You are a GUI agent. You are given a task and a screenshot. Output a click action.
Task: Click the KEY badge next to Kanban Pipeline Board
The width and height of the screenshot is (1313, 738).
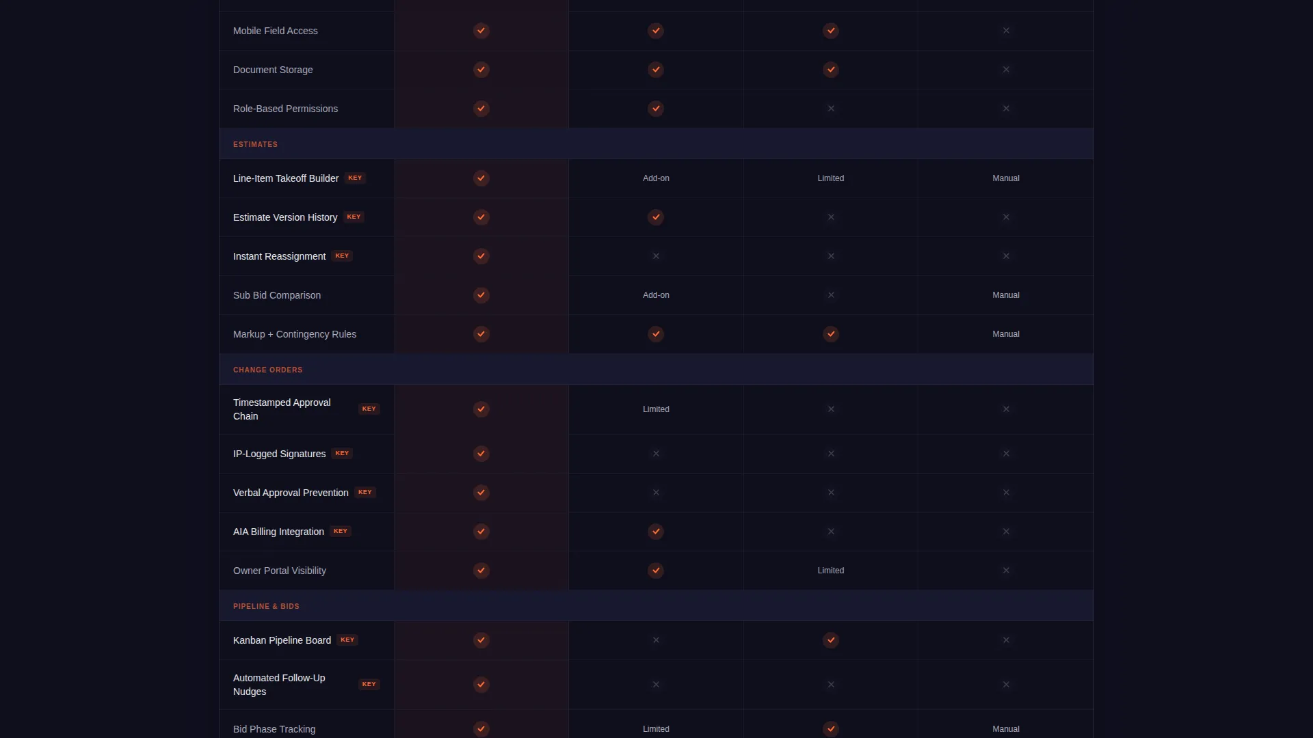coord(347,640)
